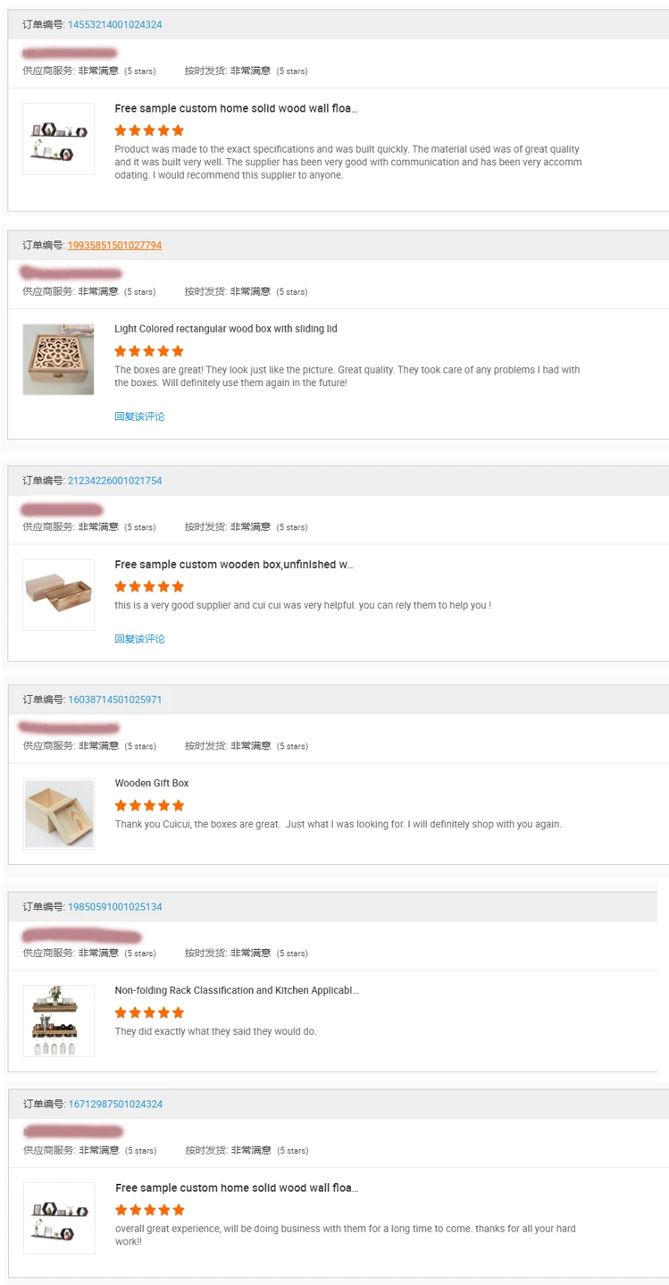This screenshot has width=669, height=1285.
Task: Click 回复该评论 under the cui cui review
Action: pyautogui.click(x=139, y=639)
